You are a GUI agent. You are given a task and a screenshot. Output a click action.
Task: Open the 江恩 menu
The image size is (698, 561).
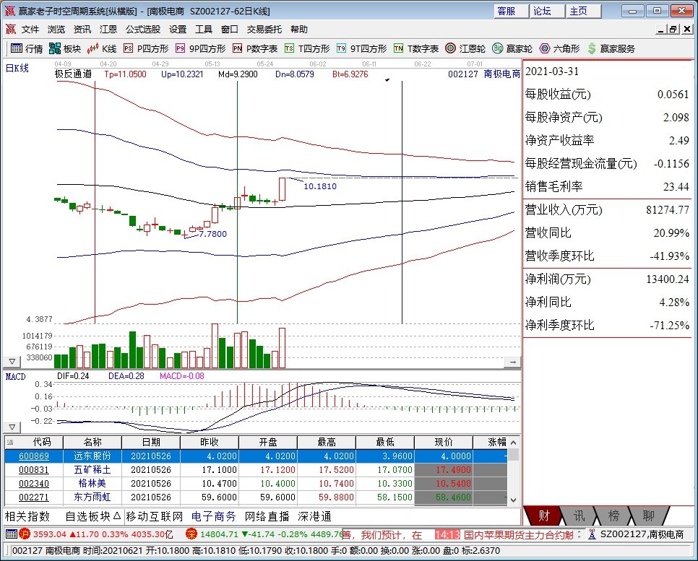click(108, 30)
